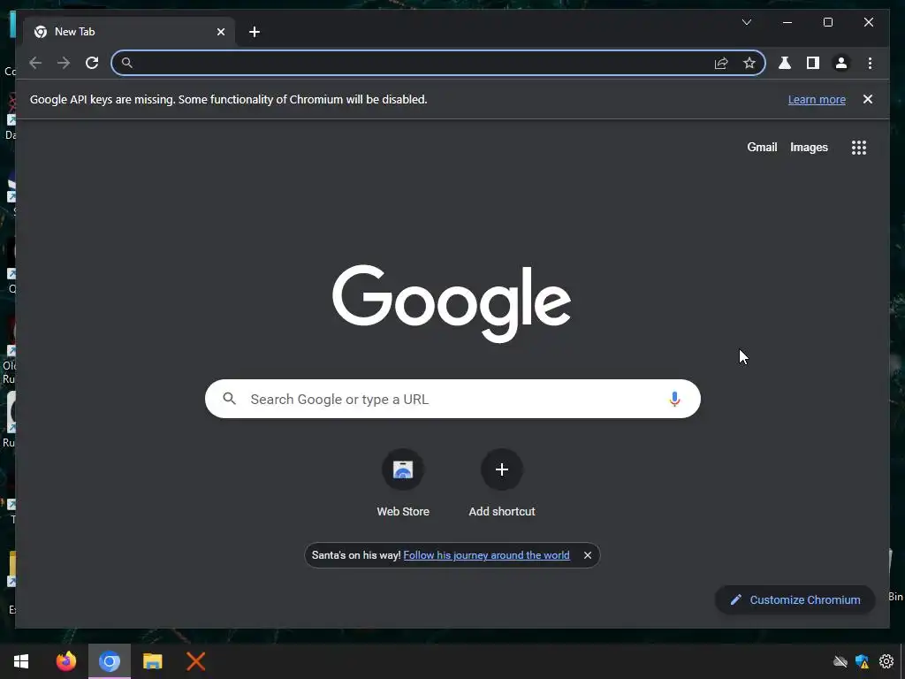Select the New Tab tab
The width and height of the screenshot is (905, 679).
tap(129, 32)
